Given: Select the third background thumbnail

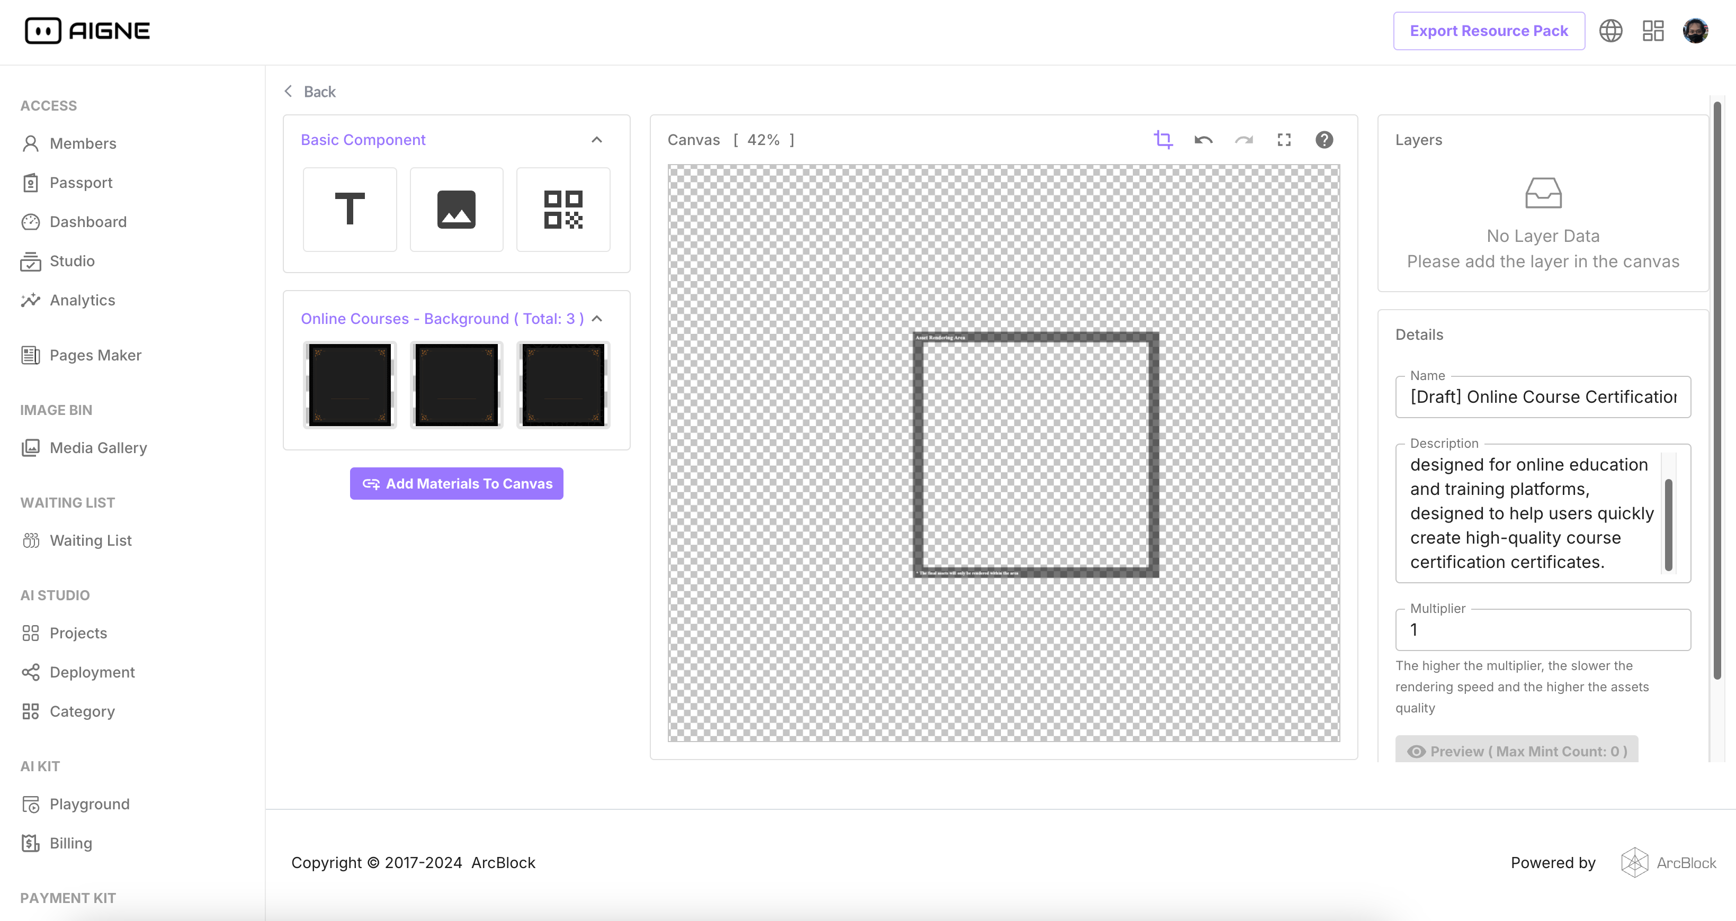Looking at the screenshot, I should pyautogui.click(x=563, y=385).
